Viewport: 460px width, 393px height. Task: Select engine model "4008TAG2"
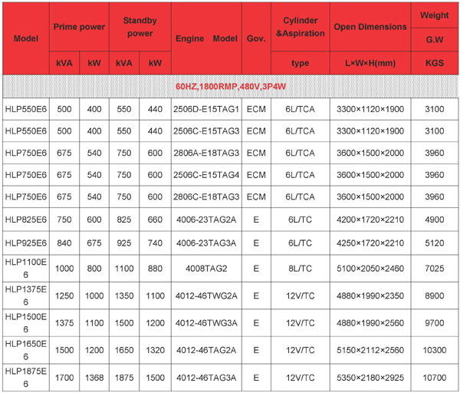coord(206,268)
